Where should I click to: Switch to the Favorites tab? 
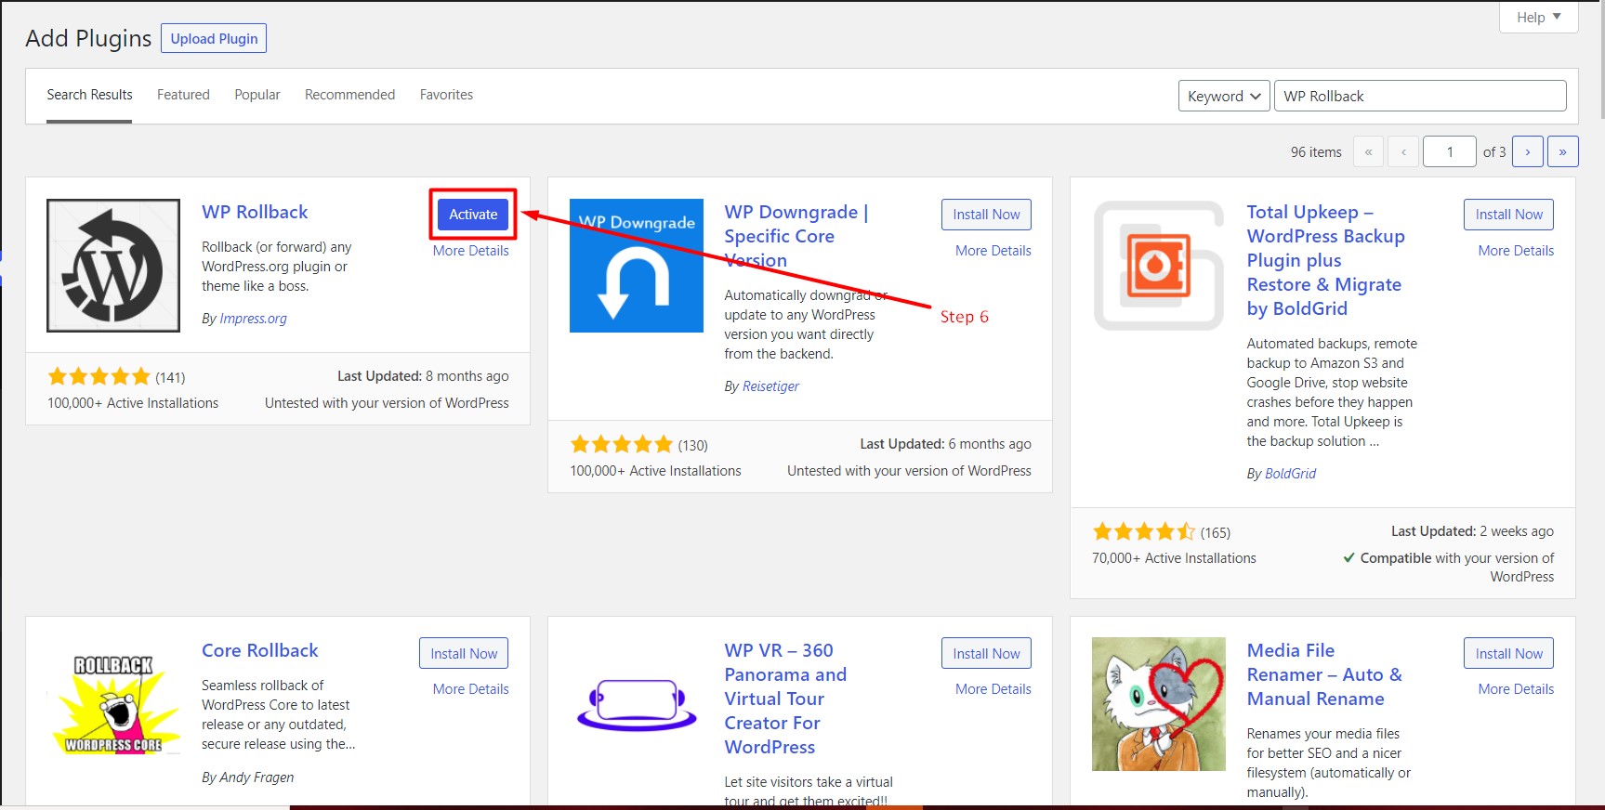click(x=446, y=95)
